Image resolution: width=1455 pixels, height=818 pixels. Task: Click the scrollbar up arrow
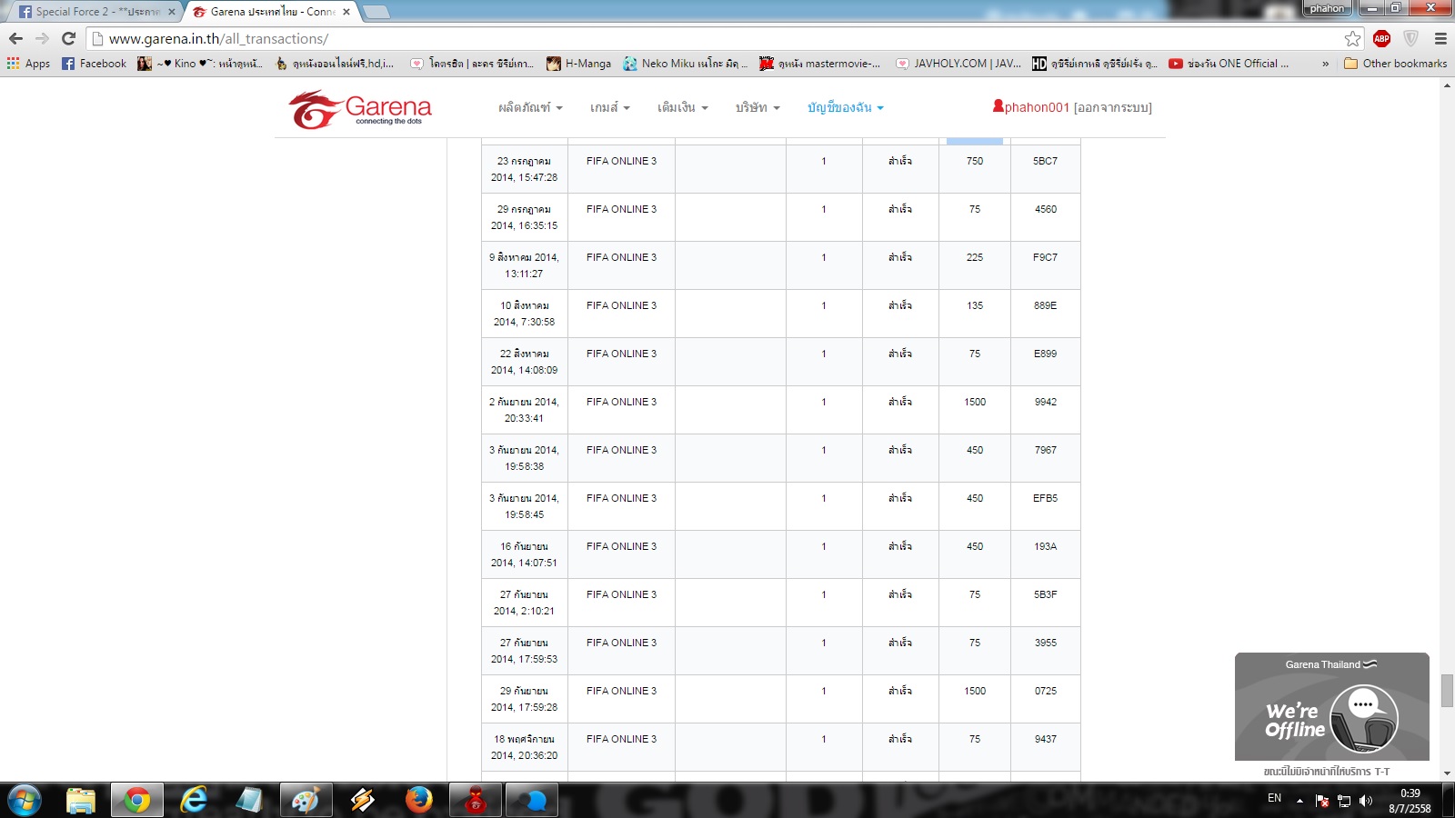(1447, 85)
